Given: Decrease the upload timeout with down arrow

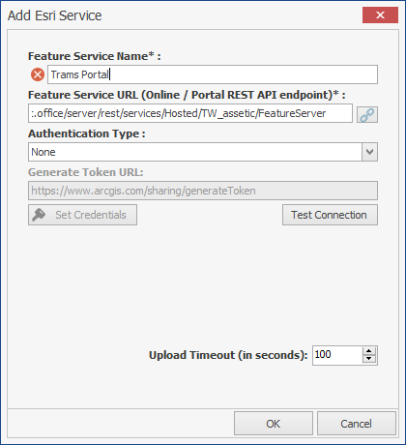Looking at the screenshot, I should click(x=369, y=359).
